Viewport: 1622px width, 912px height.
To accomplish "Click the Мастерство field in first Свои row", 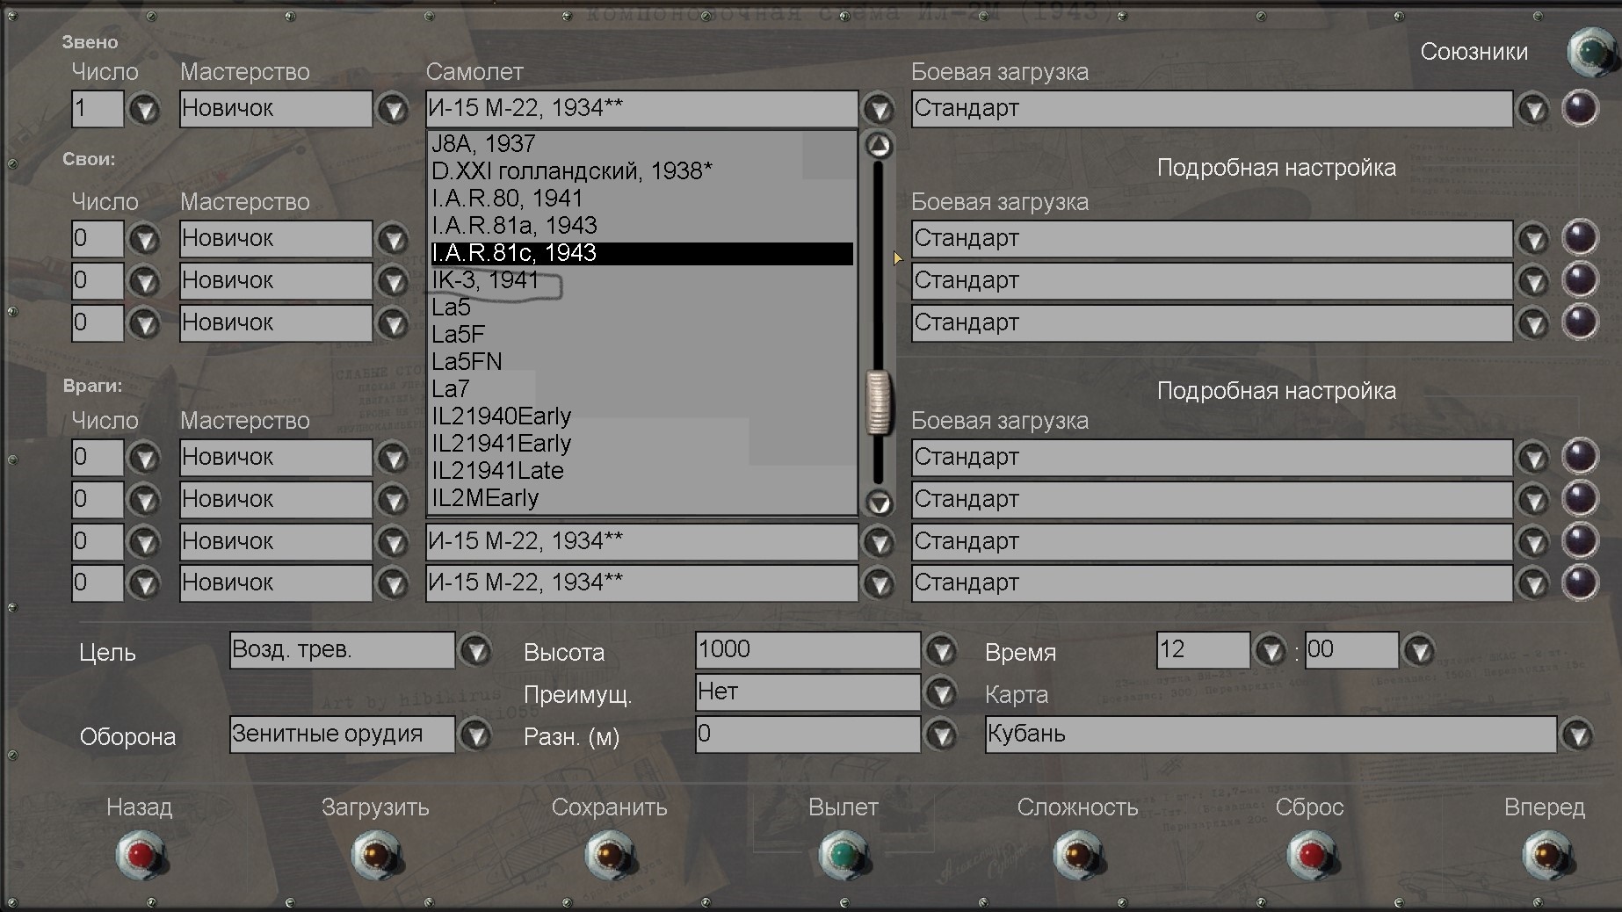I will [x=276, y=239].
